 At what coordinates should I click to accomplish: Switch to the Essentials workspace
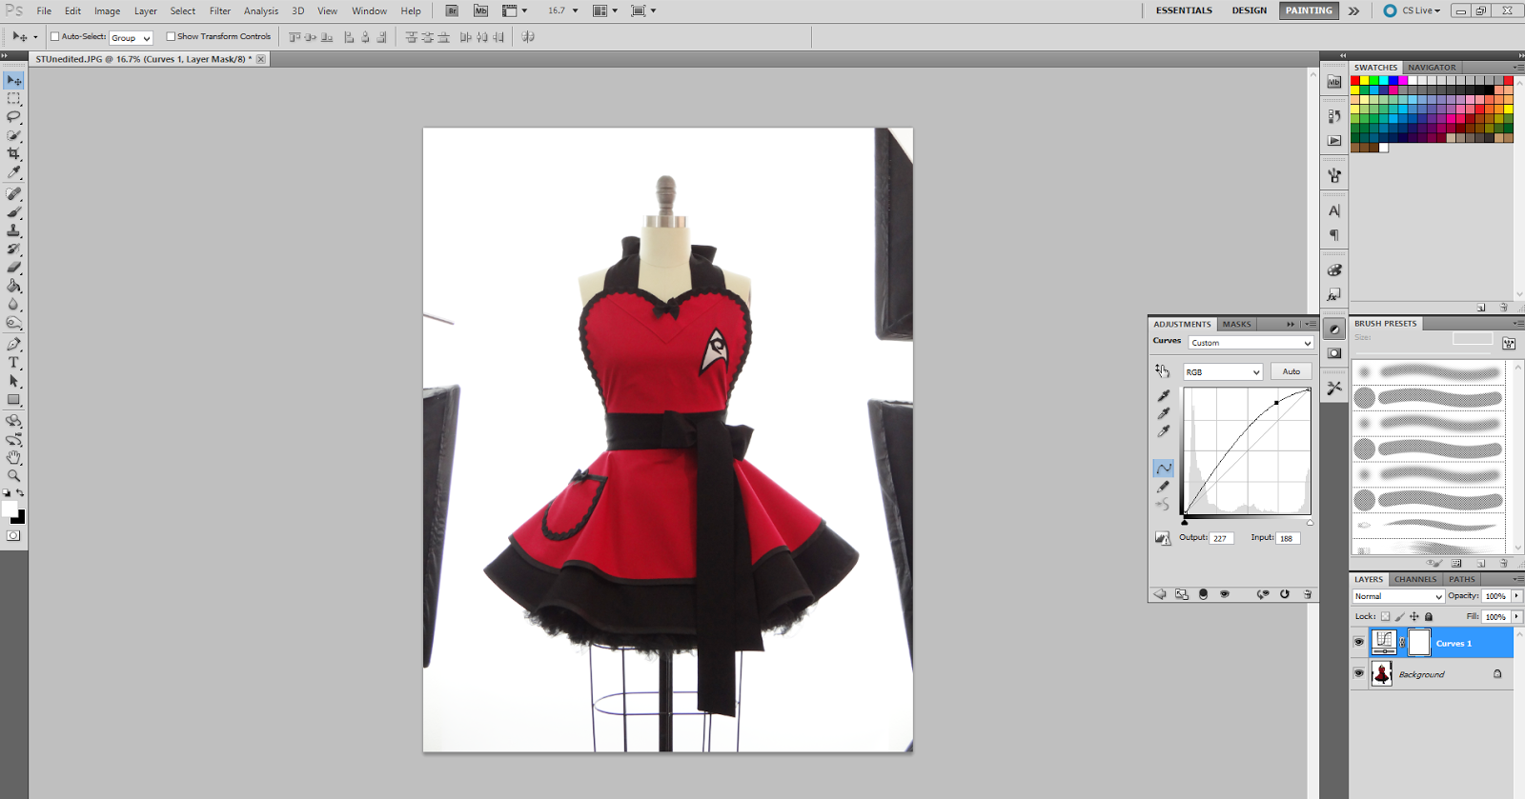coord(1184,10)
